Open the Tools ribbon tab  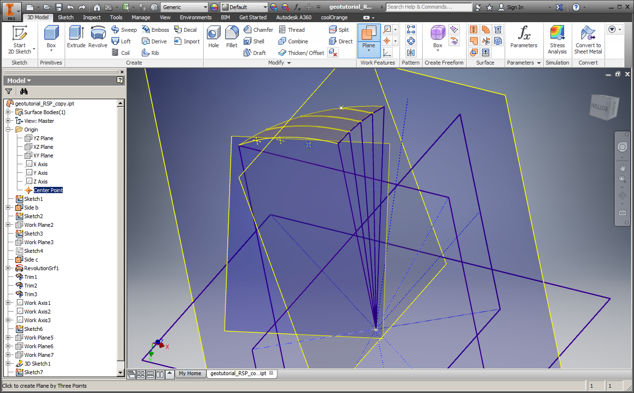point(116,17)
